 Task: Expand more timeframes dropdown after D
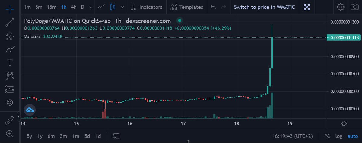(91, 7)
